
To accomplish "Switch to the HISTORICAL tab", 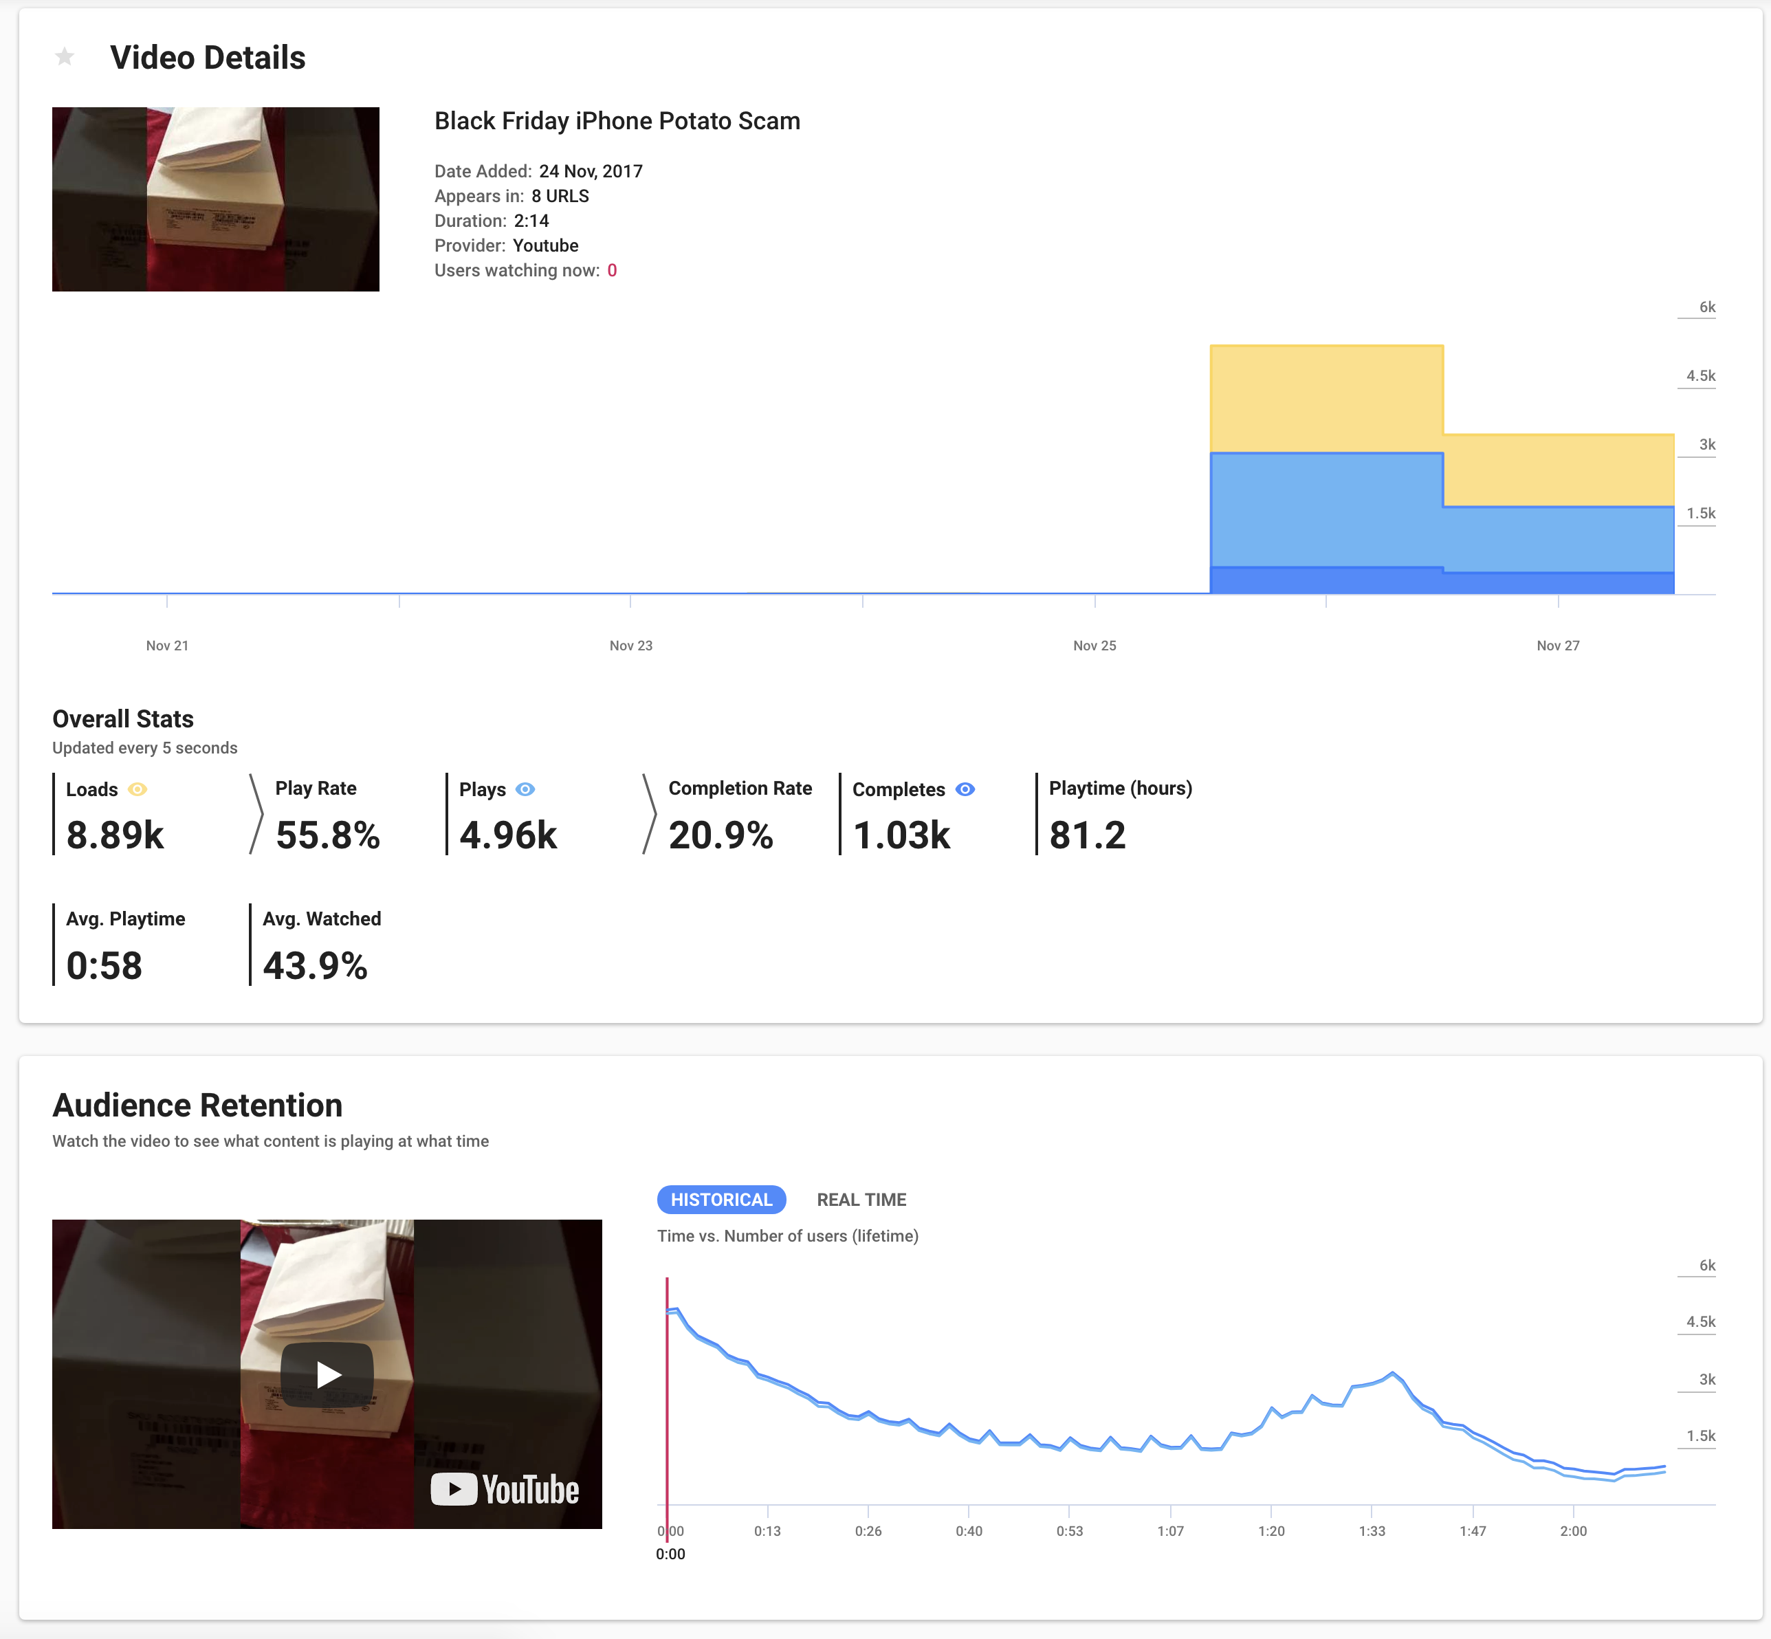I will 721,1199.
